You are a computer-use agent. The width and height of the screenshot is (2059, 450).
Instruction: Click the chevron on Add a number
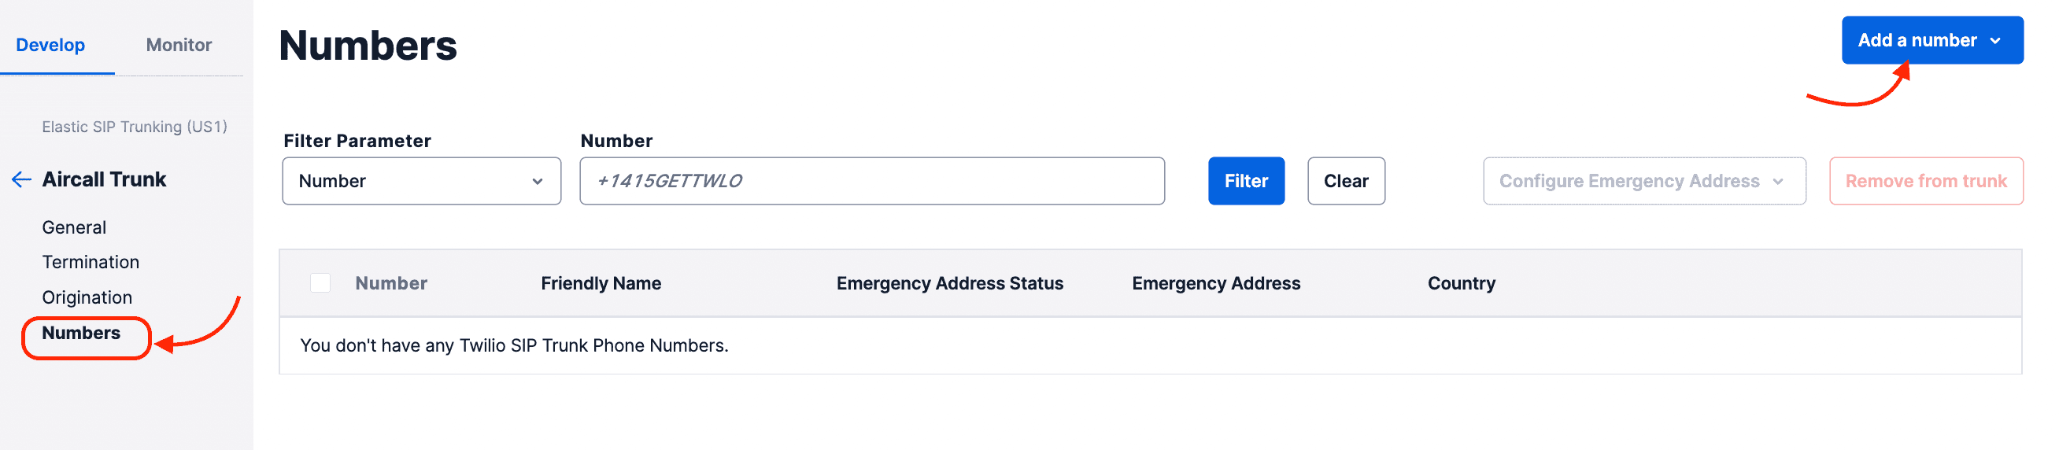pyautogui.click(x=1995, y=41)
